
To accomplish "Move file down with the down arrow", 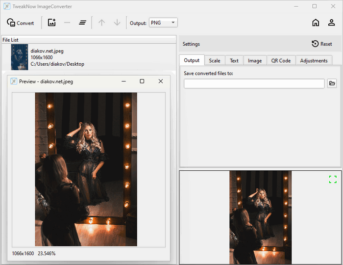I will pos(117,23).
